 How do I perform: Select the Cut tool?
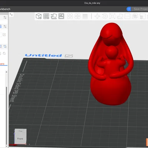point(127,16)
